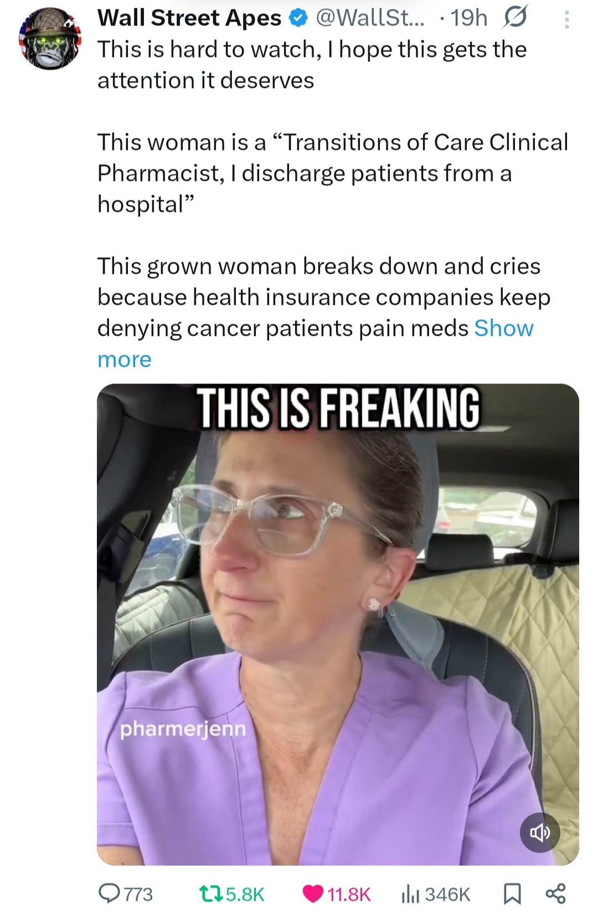
Task: View post analytics bar-chart icon
Action: pyautogui.click(x=411, y=893)
